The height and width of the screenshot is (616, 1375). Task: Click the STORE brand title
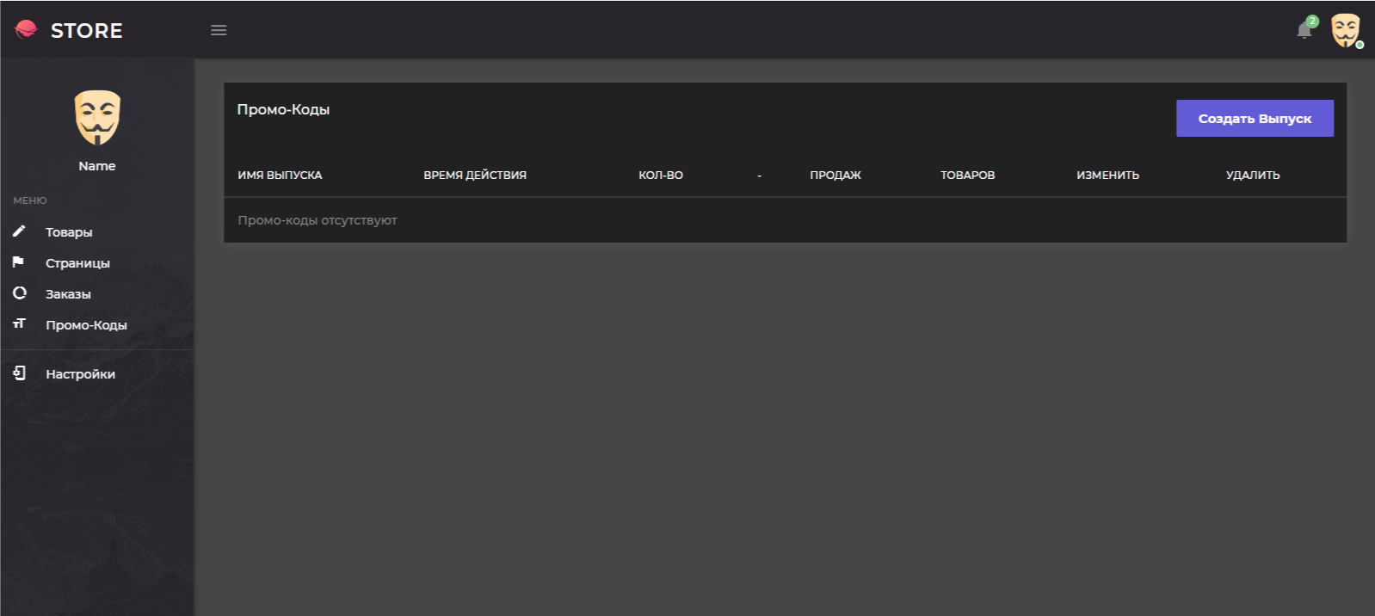pos(86,31)
